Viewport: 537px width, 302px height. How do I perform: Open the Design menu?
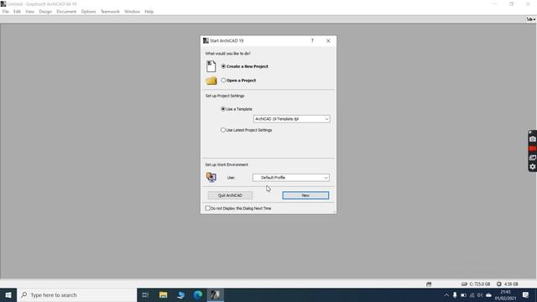(x=45, y=12)
